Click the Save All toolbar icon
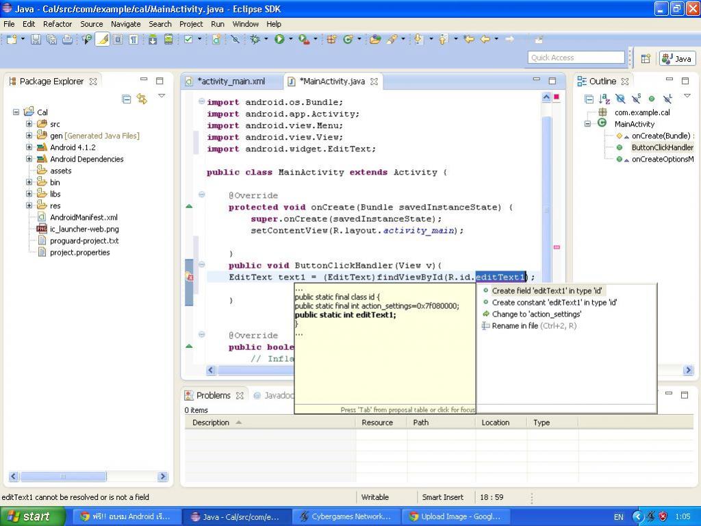Screen dimensions: 701x526 click(52, 39)
